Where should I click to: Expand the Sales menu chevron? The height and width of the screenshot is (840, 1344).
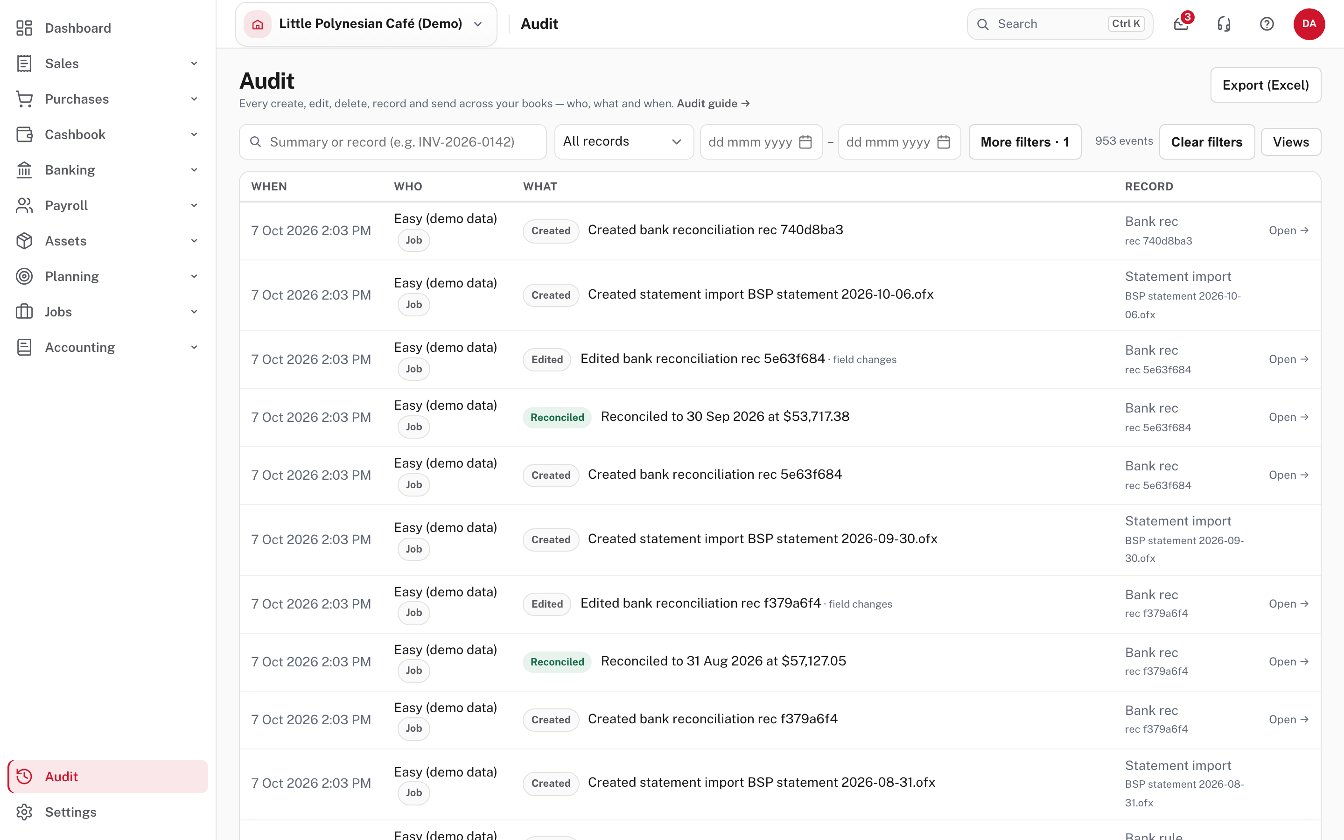[194, 63]
